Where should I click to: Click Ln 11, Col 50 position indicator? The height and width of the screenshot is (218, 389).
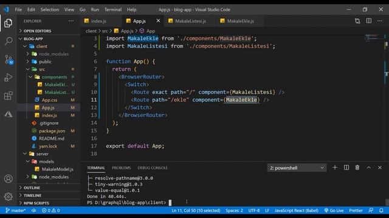(x=196, y=210)
